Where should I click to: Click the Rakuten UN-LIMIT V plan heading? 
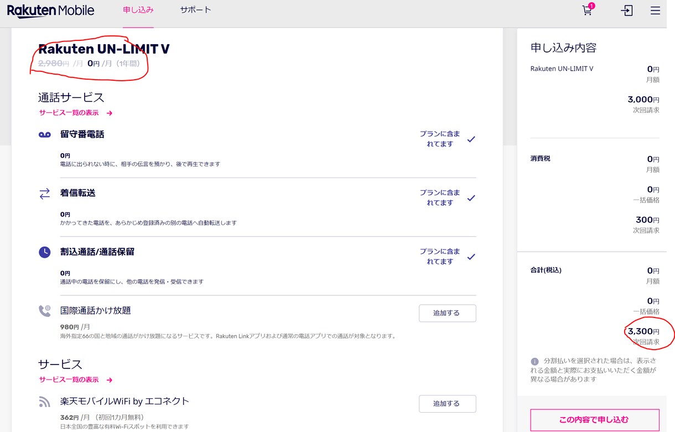[x=104, y=49]
